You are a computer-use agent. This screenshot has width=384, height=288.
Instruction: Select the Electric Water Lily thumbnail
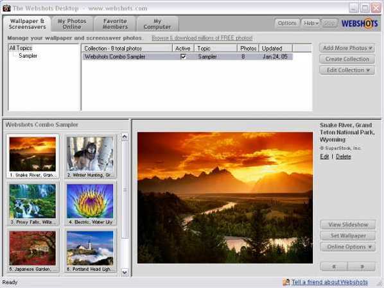tap(90, 203)
